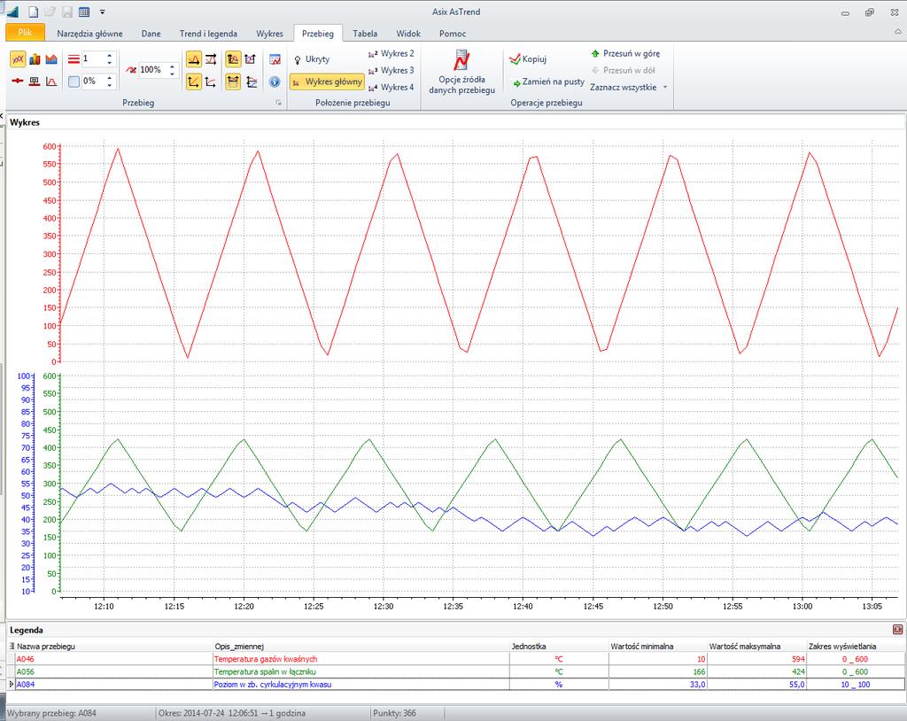Image resolution: width=907 pixels, height=721 pixels.
Task: Open the Plik menu
Action: point(25,33)
